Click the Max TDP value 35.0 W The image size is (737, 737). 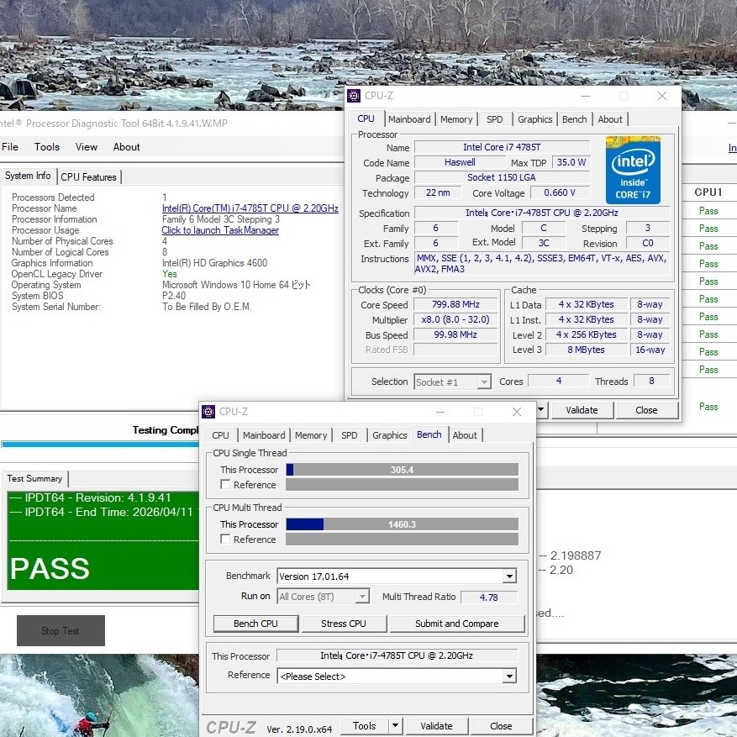(x=571, y=162)
